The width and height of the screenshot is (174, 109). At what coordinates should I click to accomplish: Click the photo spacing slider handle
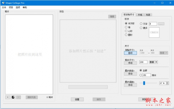click(144, 83)
